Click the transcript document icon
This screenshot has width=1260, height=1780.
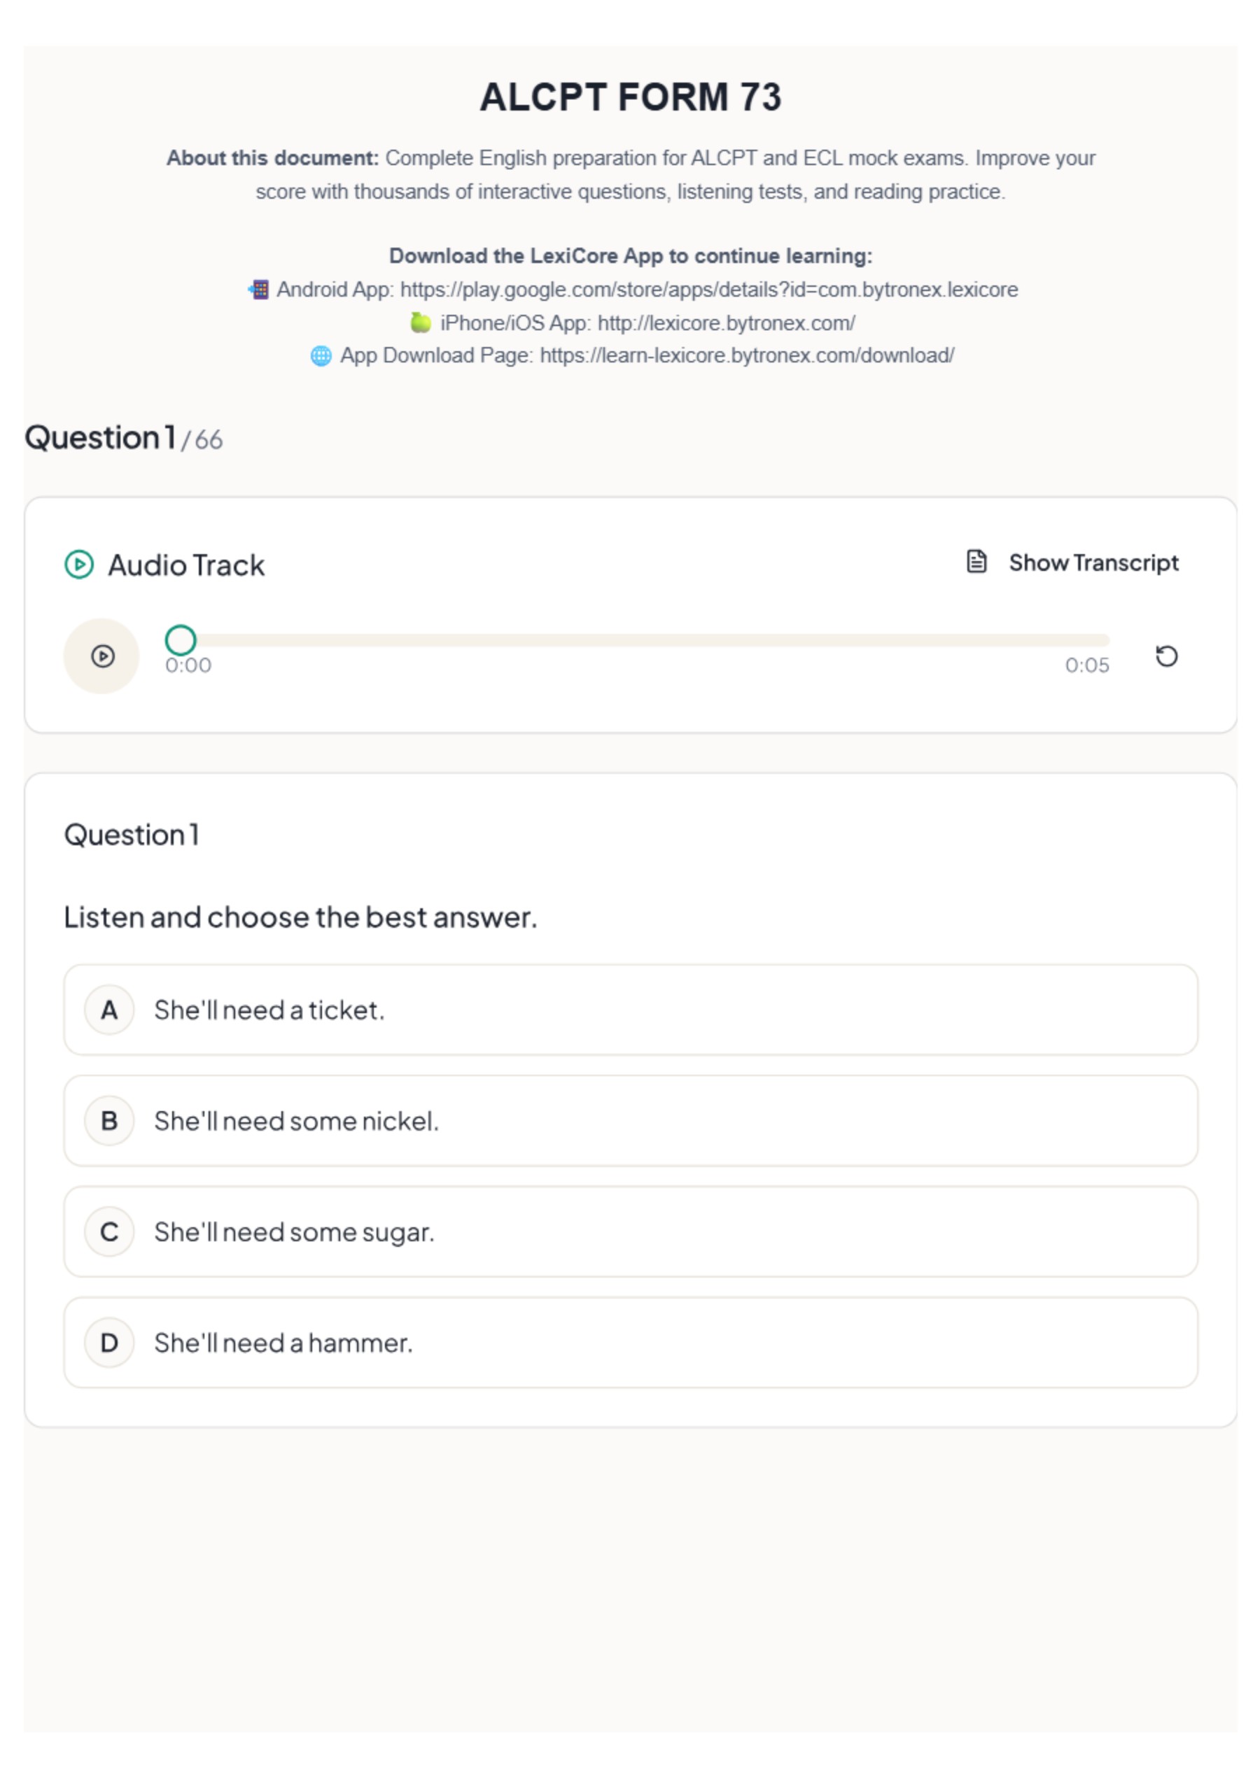(976, 562)
